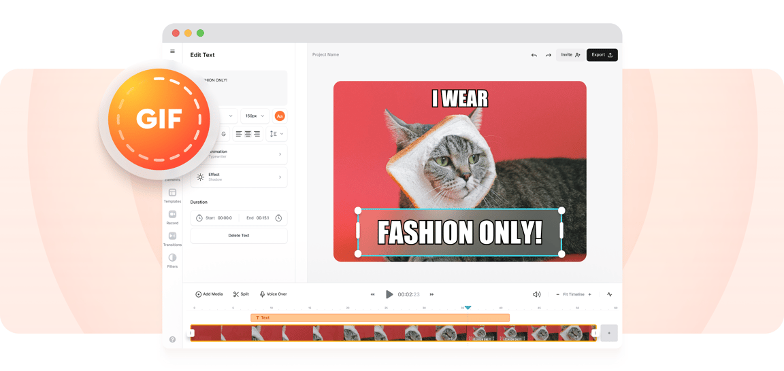Open the line spacing dropdown
The width and height of the screenshot is (784, 371).
tap(276, 134)
